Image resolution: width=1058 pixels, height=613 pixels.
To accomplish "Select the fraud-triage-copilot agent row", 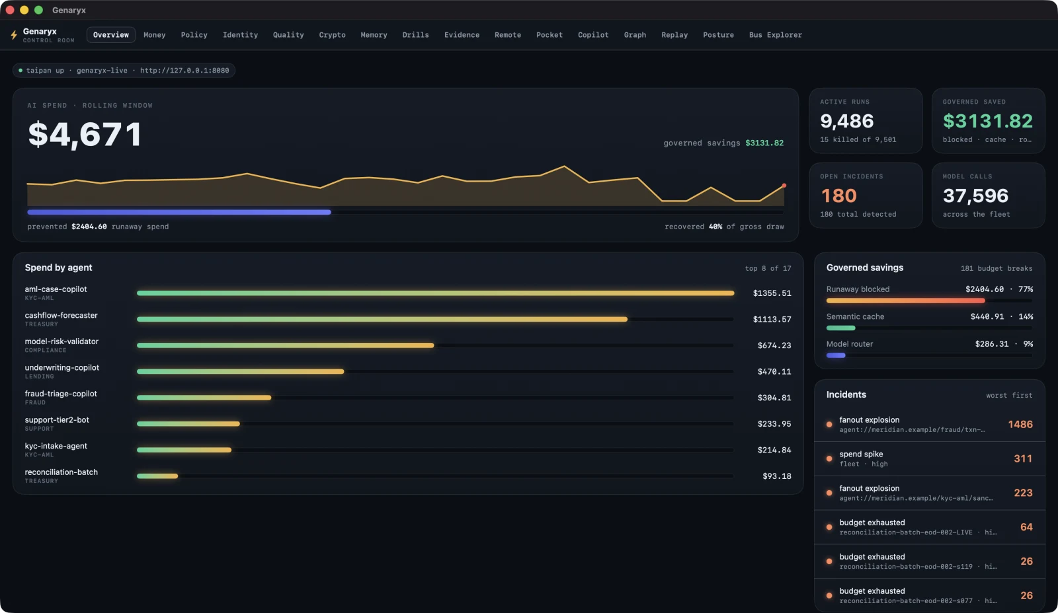I will pos(408,398).
